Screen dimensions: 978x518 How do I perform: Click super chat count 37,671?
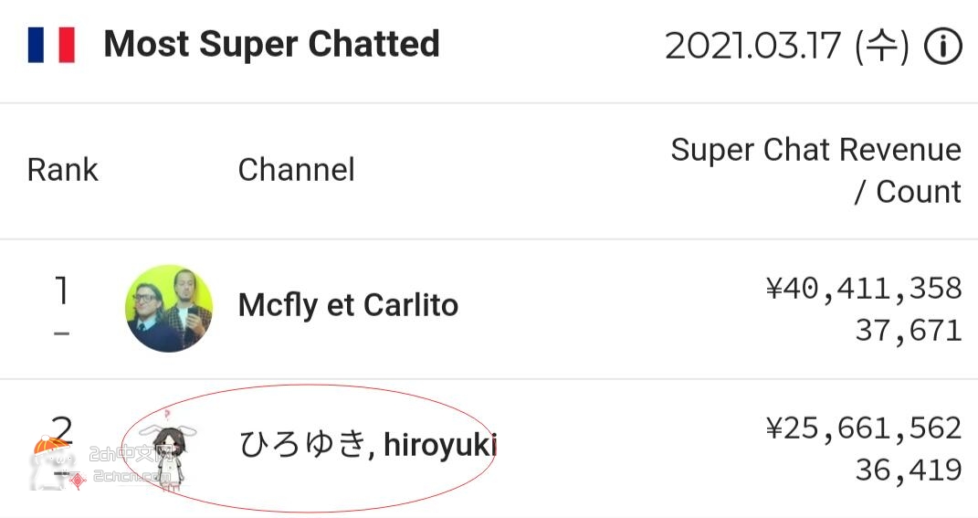click(908, 331)
